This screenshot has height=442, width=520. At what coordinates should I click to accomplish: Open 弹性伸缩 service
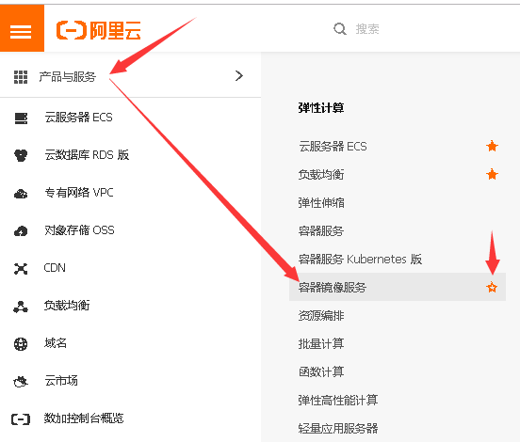[x=321, y=202]
